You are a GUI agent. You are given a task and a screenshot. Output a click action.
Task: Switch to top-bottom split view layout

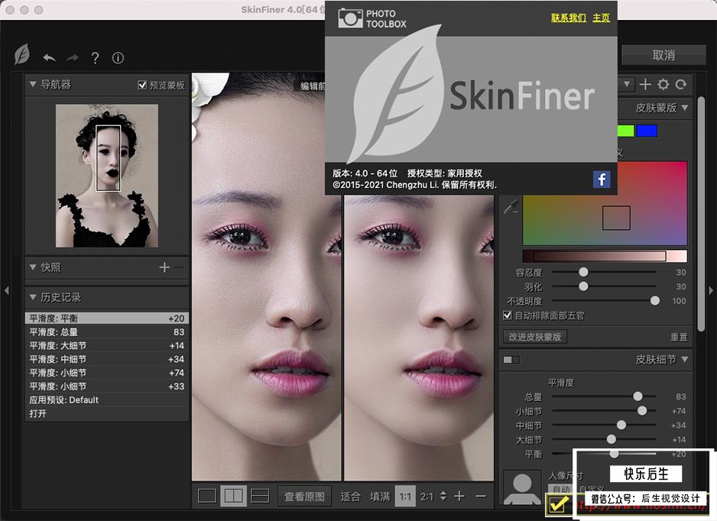pyautogui.click(x=261, y=496)
